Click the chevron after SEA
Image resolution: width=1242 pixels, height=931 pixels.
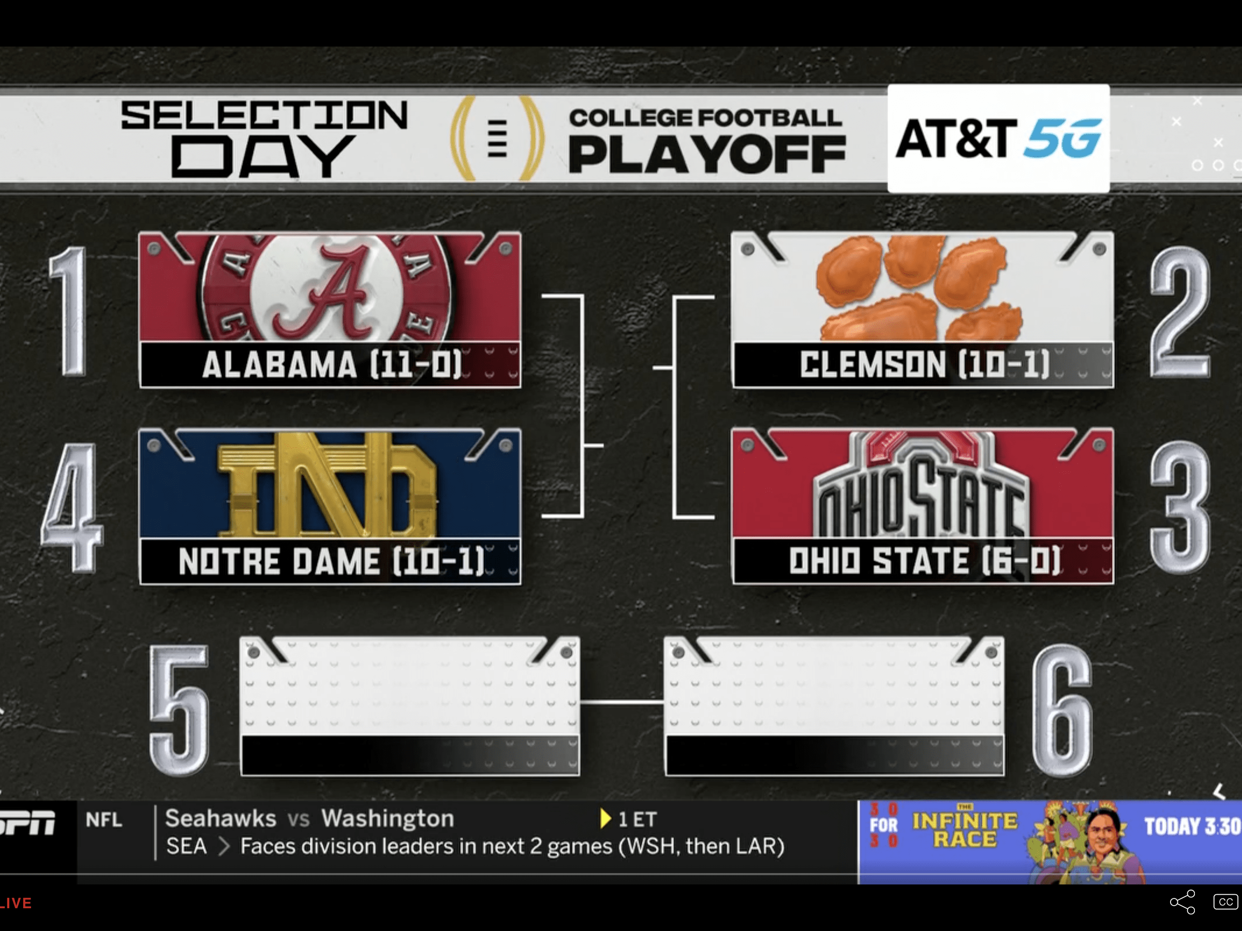[x=224, y=846]
